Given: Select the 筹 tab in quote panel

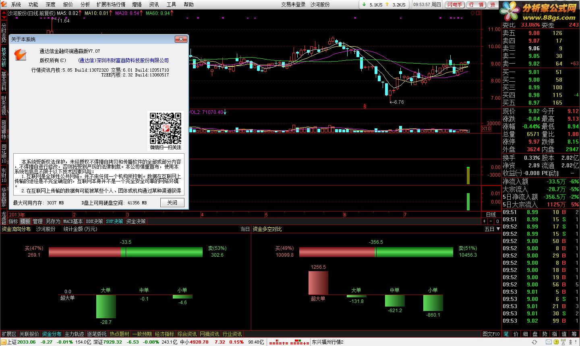Looking at the screenshot, I should click(574, 334).
